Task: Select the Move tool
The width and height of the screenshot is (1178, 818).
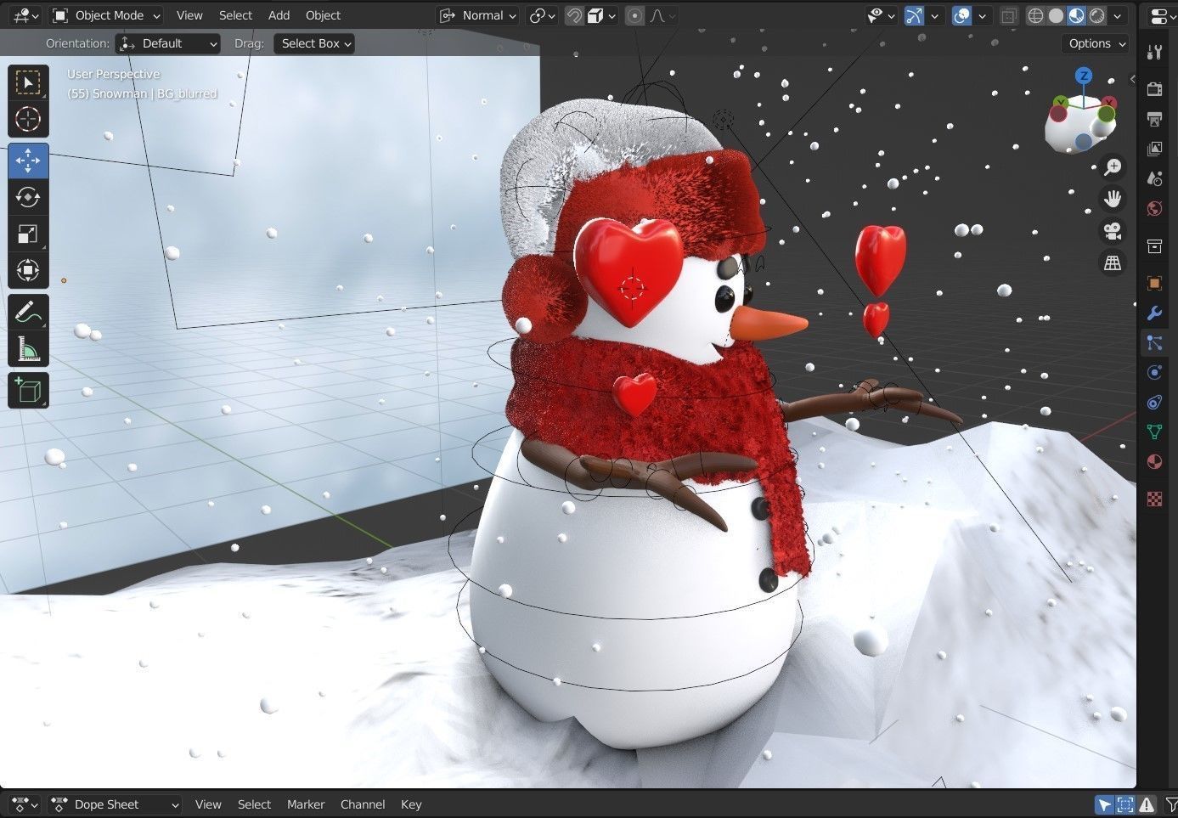Action: 28,161
